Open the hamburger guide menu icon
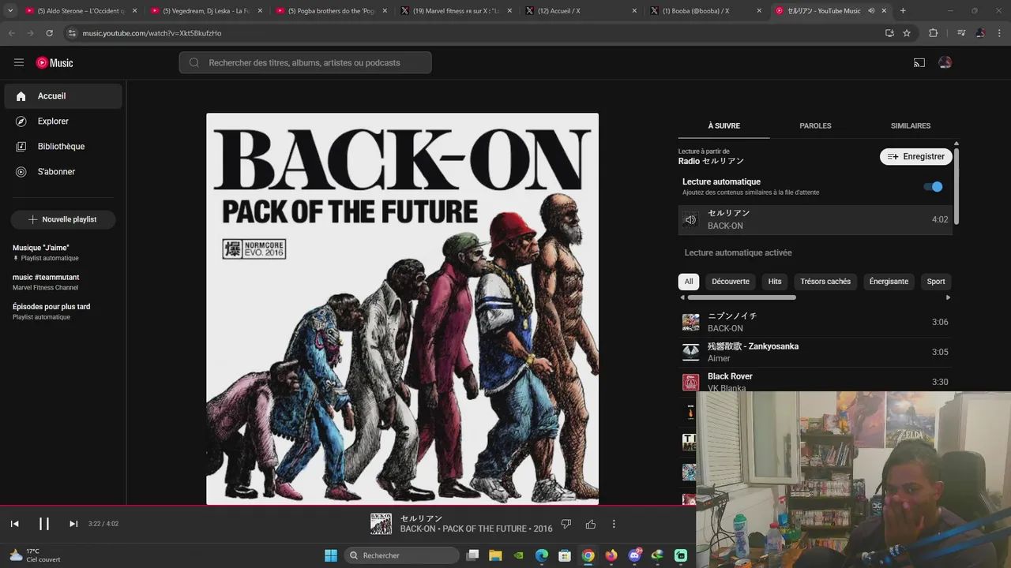 coord(19,62)
